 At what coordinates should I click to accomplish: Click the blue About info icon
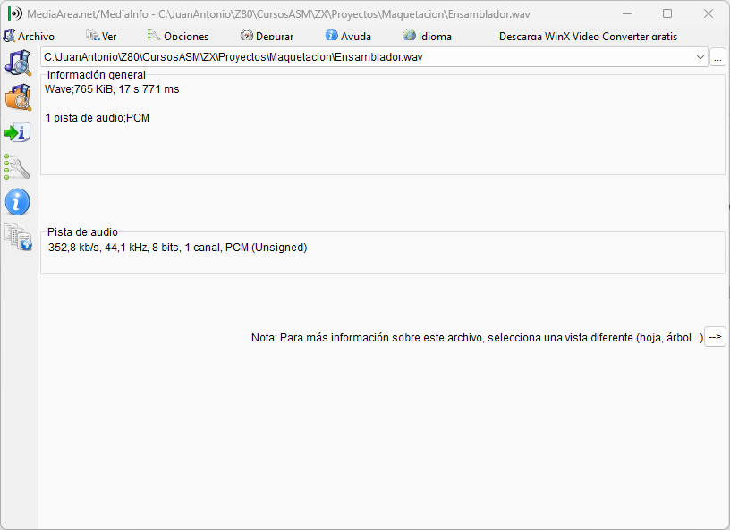click(18, 202)
